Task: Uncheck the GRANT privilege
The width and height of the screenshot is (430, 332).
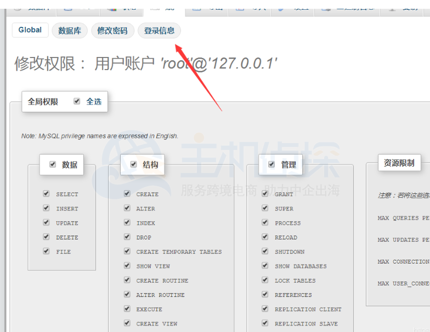Action: tap(265, 194)
